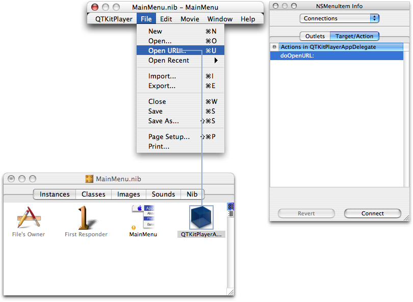This screenshot has height=302, width=413.
Task: Switch to outline list view in MainMenu.nib
Action: coord(230,214)
